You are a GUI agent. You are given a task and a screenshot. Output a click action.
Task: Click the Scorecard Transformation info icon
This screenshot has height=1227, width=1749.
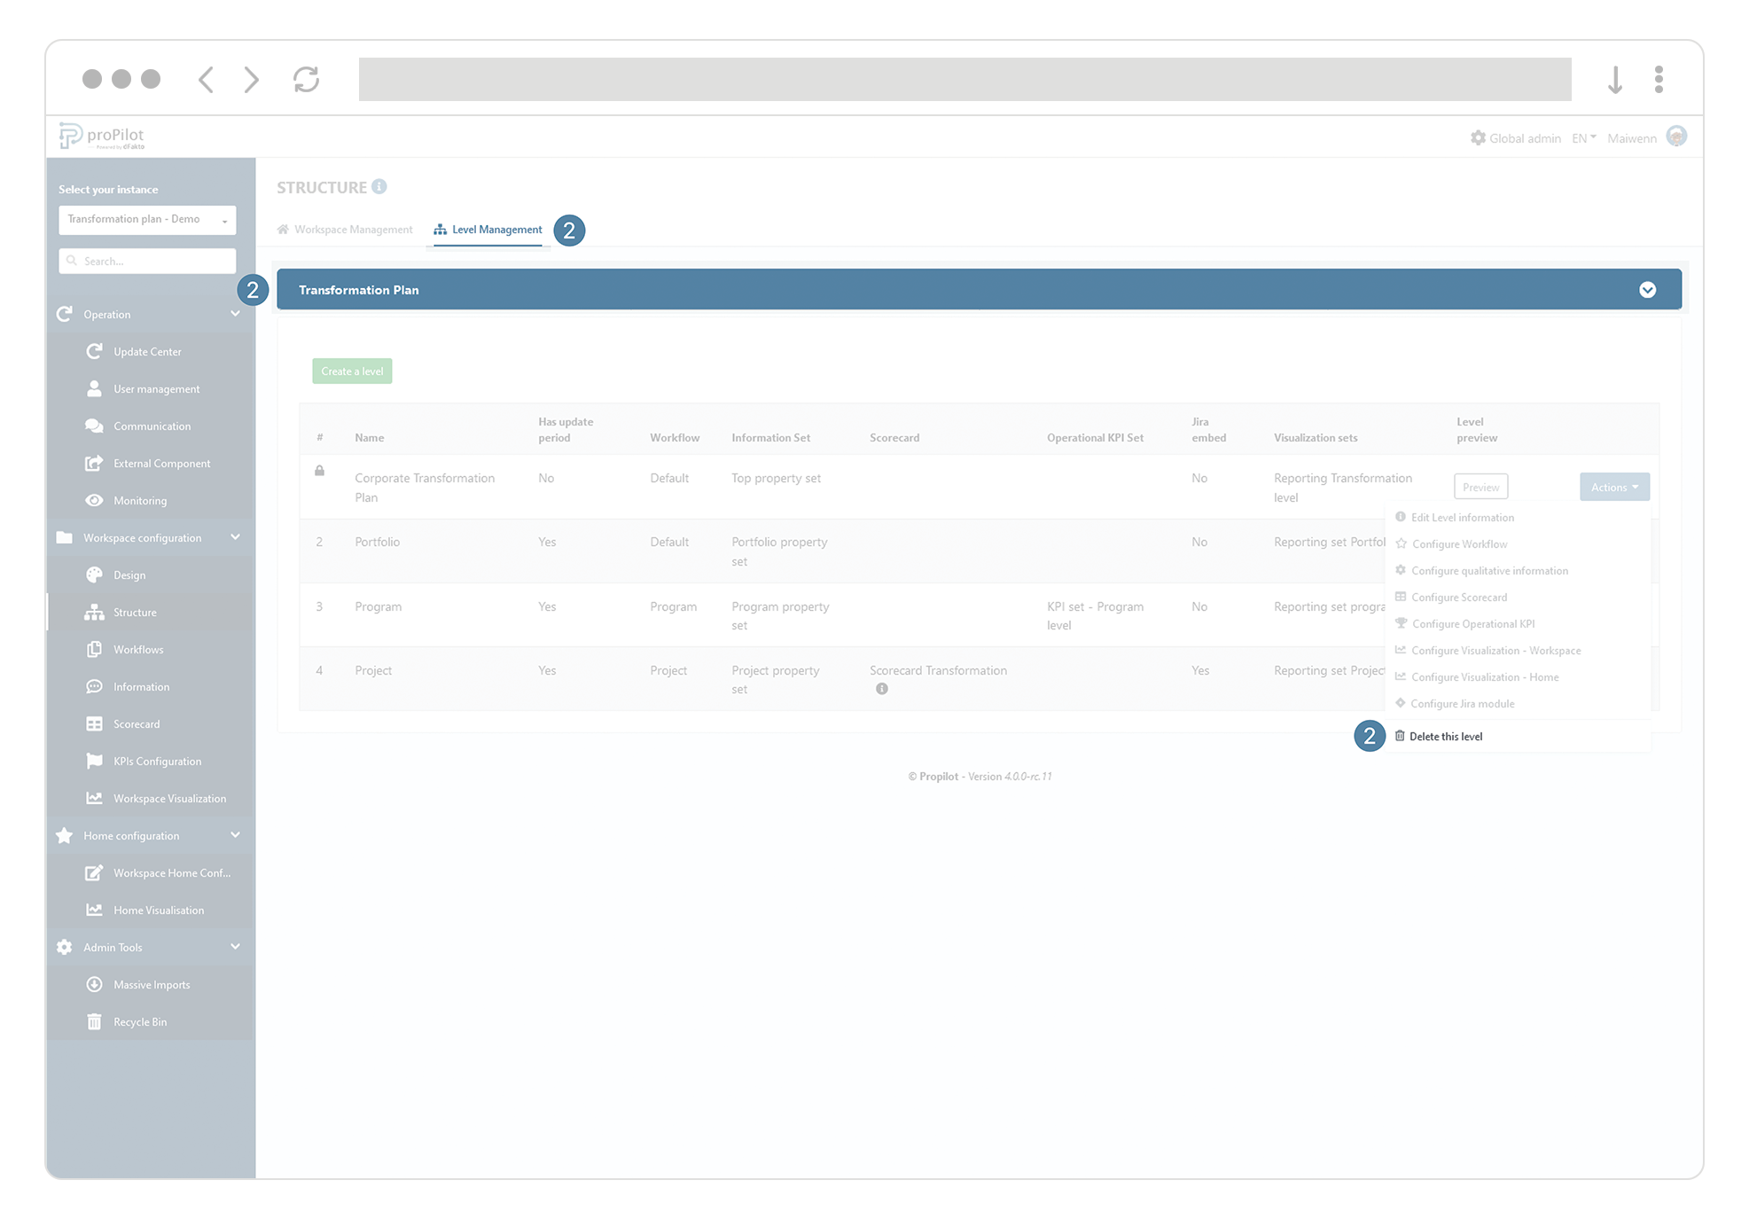point(881,690)
